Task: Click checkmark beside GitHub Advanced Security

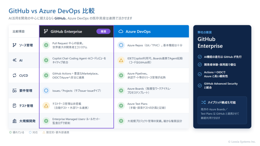Action: pos(200,86)
